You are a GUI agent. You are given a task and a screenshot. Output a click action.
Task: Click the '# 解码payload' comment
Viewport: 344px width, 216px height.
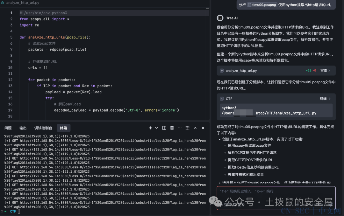[67, 104]
